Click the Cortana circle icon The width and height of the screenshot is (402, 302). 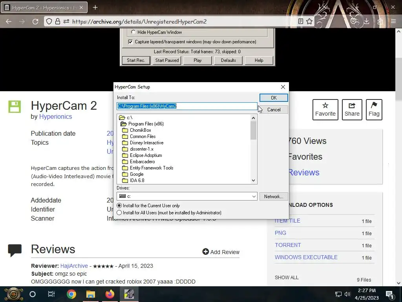(x=33, y=294)
